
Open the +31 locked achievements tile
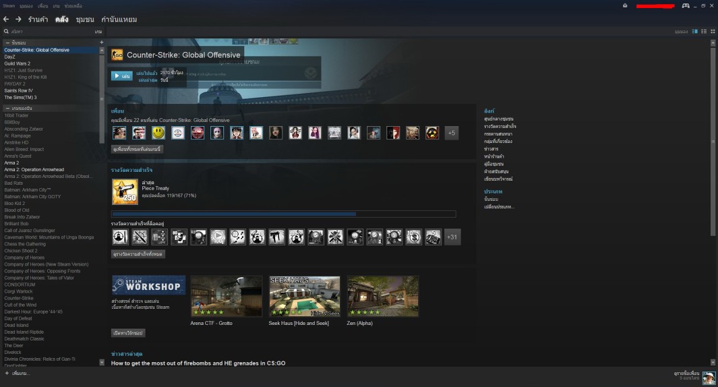pos(452,237)
